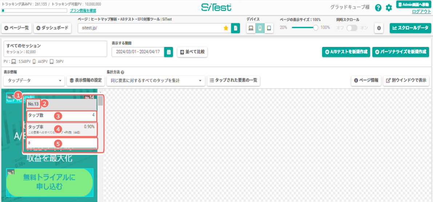Go to ダッシュボード
This screenshot has width=433, height=202.
pyautogui.click(x=52, y=28)
